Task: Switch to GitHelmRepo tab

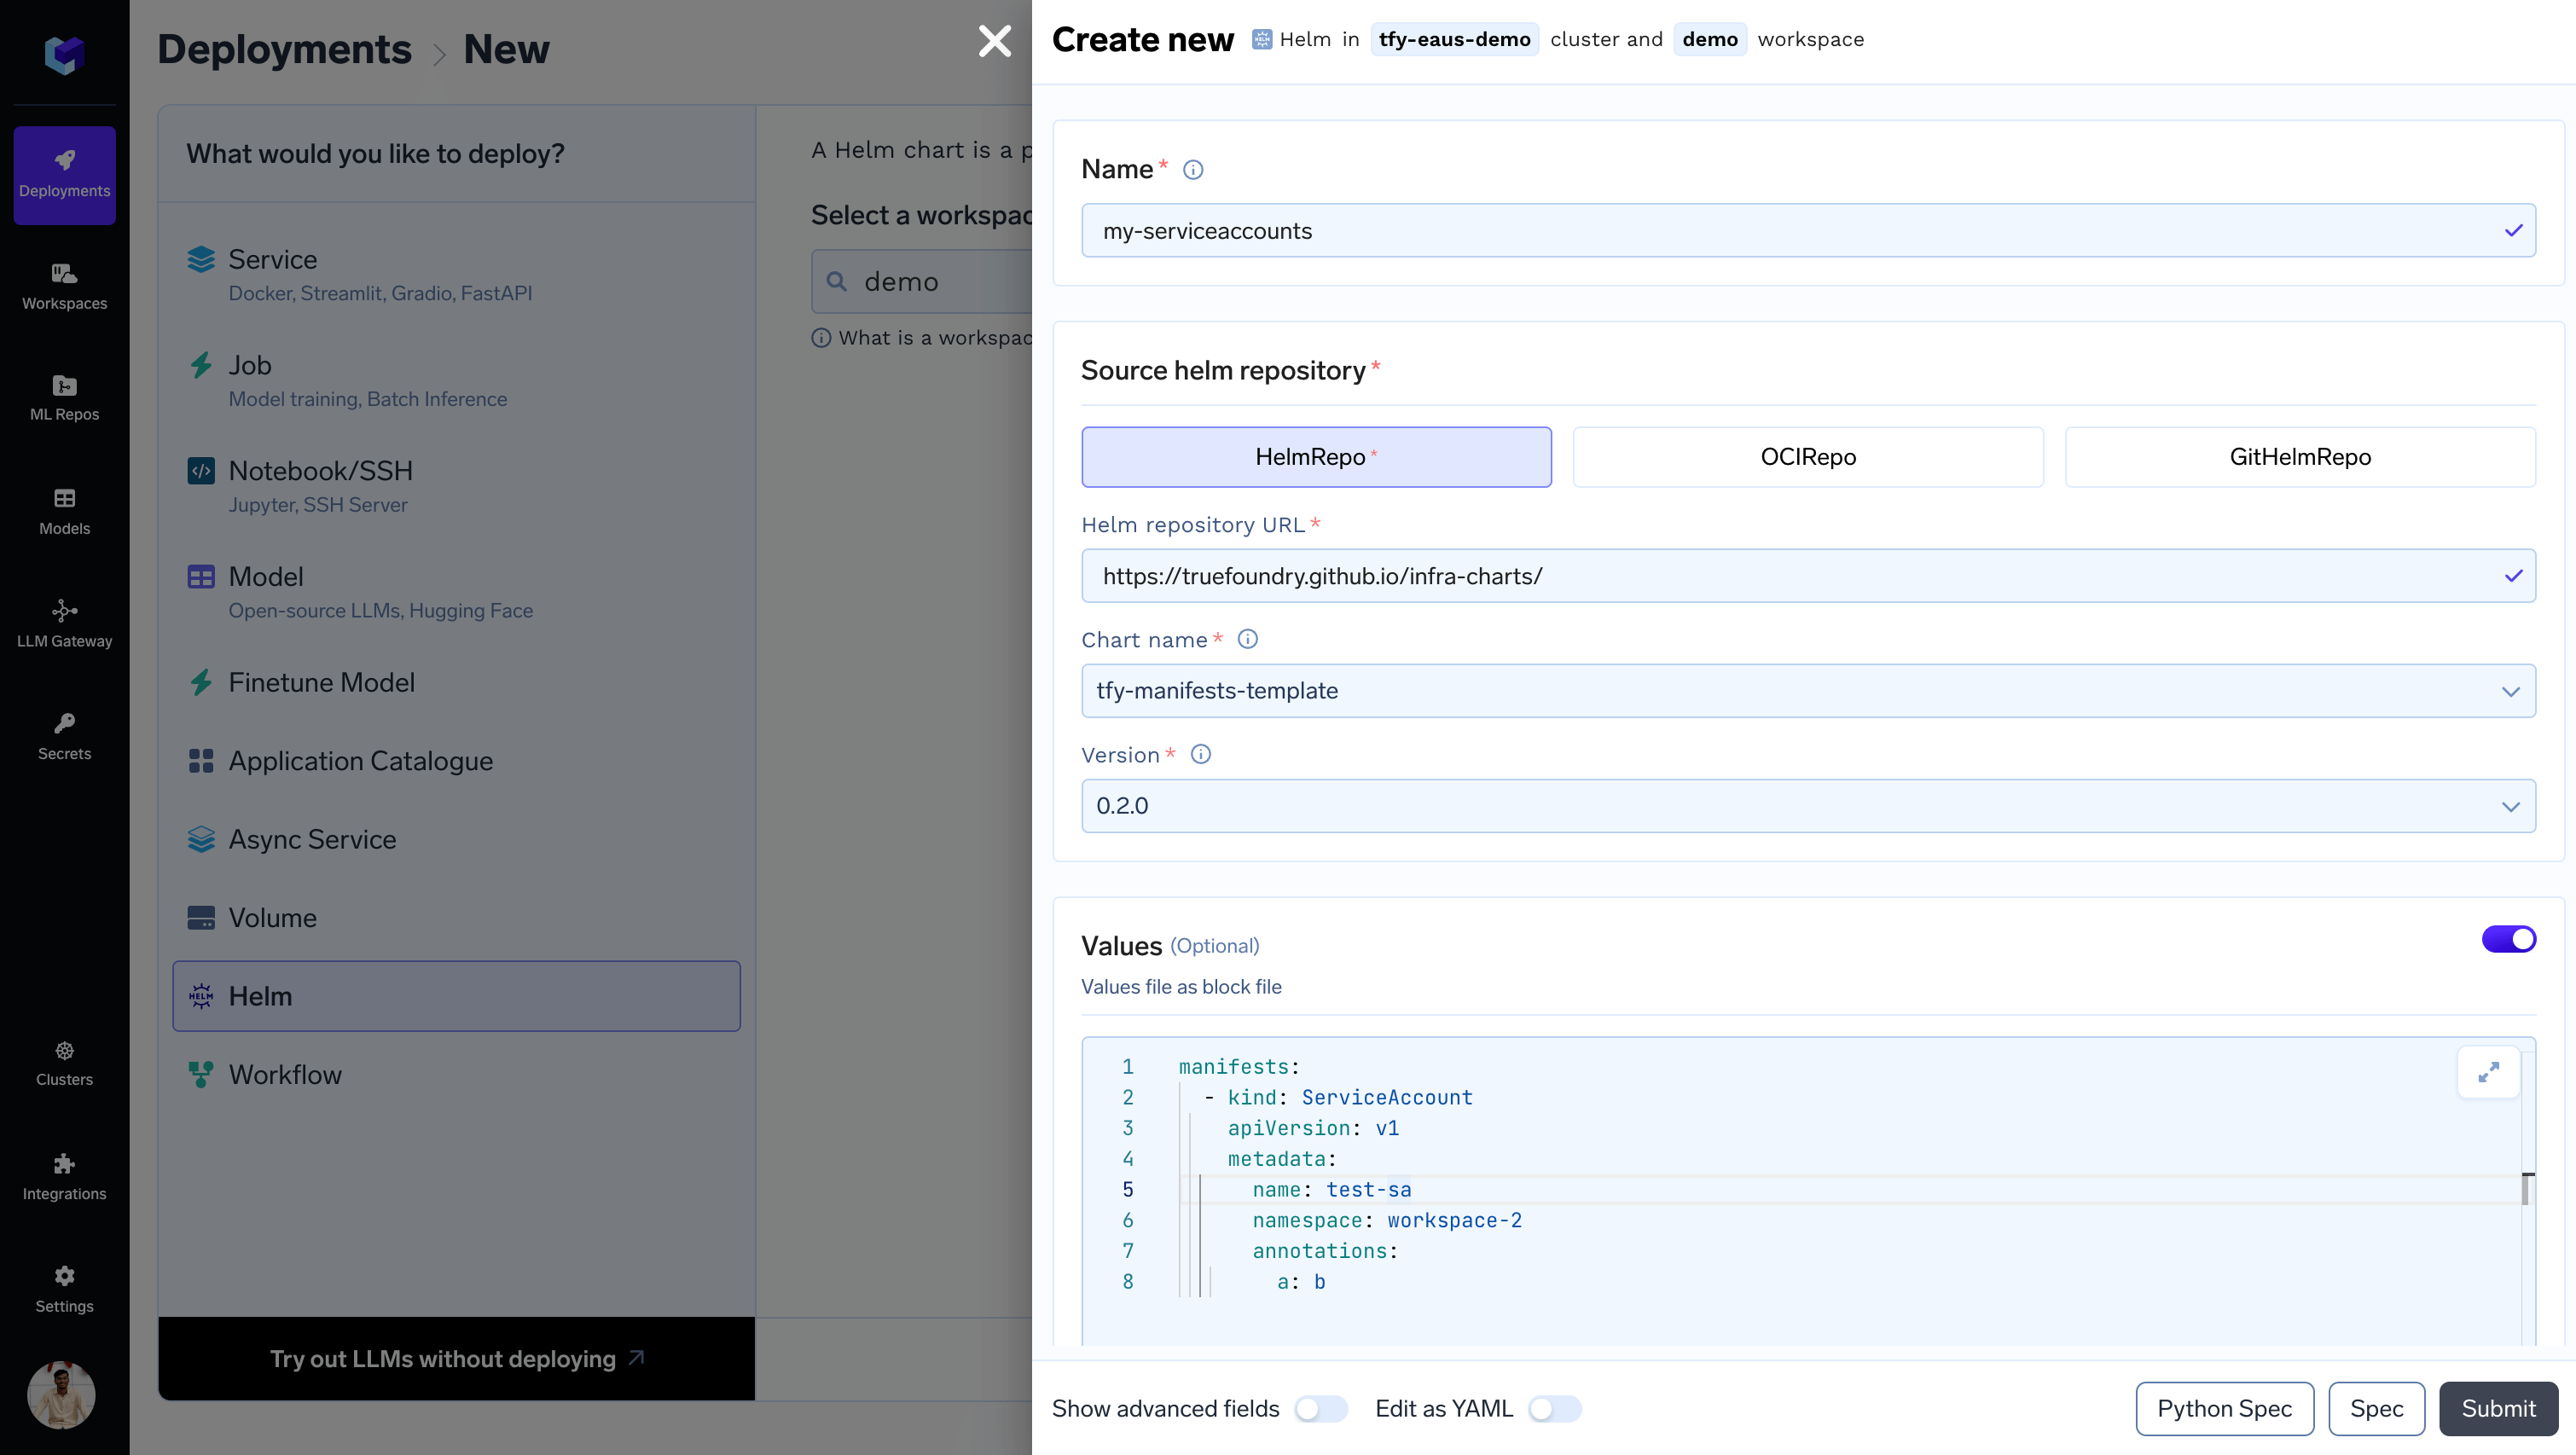Action: click(x=2299, y=457)
